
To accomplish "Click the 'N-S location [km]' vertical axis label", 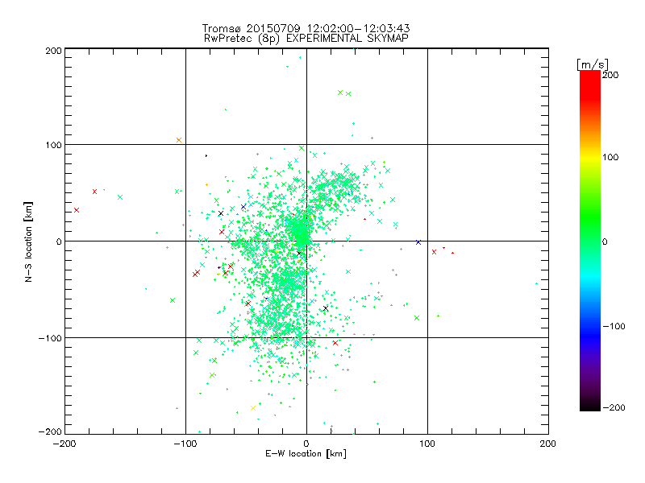I will click(x=28, y=242).
